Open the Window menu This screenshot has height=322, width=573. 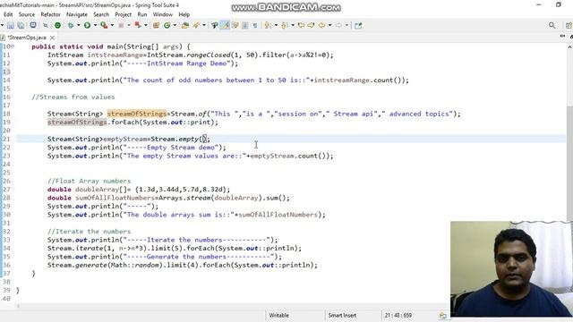[163, 14]
